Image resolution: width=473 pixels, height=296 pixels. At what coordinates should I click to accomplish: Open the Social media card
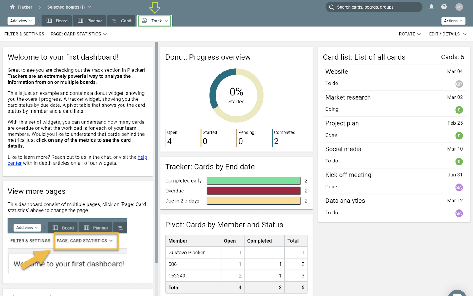coord(343,149)
